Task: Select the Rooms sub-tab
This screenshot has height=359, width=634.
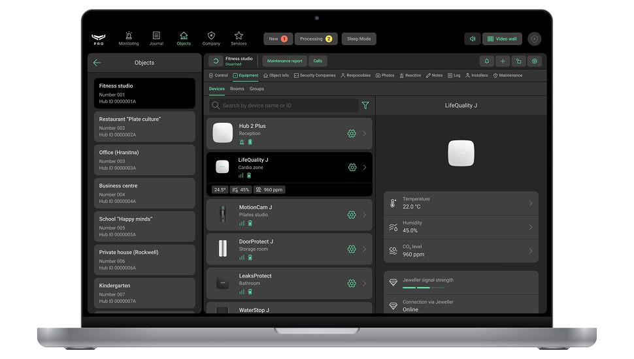Action: [237, 89]
